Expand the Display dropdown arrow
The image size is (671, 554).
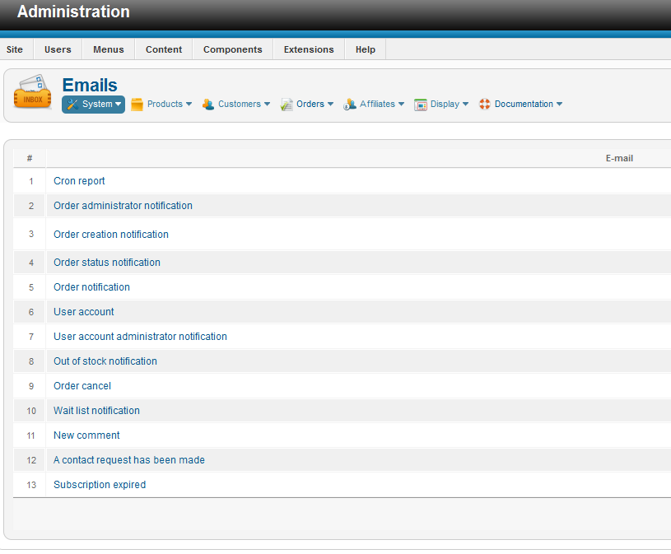point(466,104)
